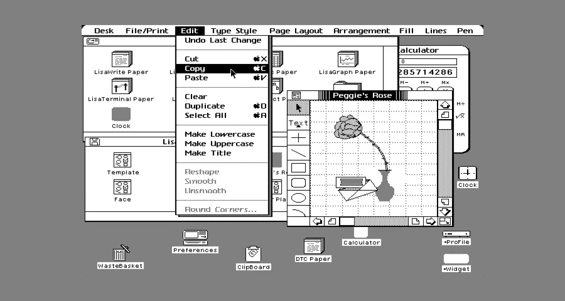This screenshot has width=565, height=301.
Task: Select the Face document icon
Action: 123,187
